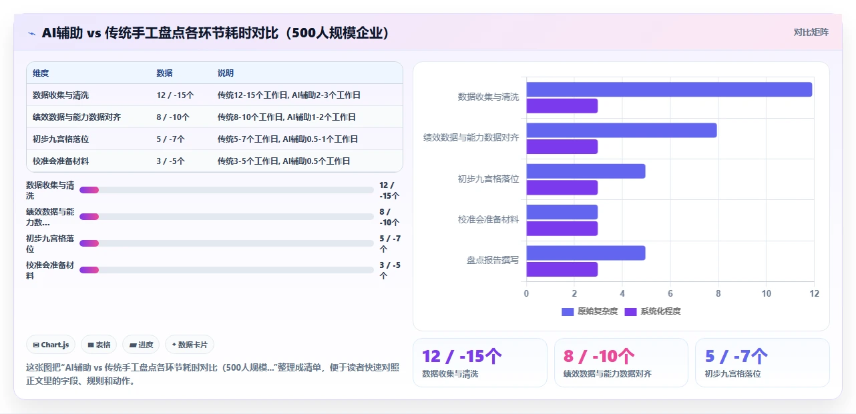This screenshot has height=414, width=856.
Task: Click the 原始复杂度 bar for 数据收集与清洗
Action: [669, 89]
